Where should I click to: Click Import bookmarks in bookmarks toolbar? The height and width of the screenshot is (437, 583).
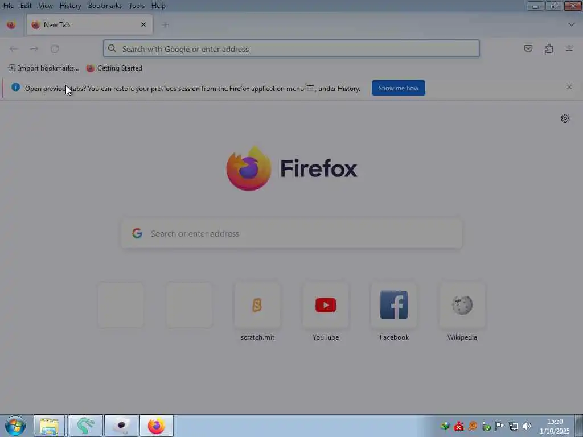point(43,68)
